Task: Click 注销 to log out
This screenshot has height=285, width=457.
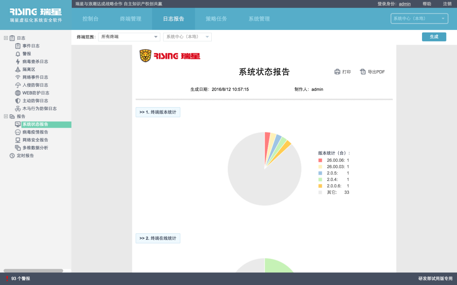Action: tap(447, 4)
